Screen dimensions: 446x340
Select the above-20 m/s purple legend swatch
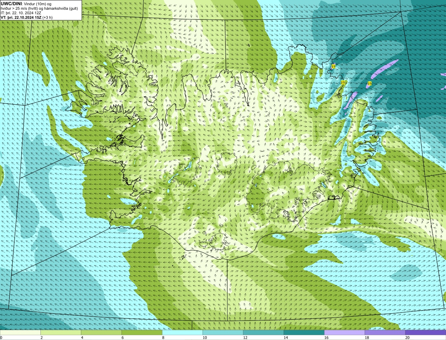[x=425, y=332]
